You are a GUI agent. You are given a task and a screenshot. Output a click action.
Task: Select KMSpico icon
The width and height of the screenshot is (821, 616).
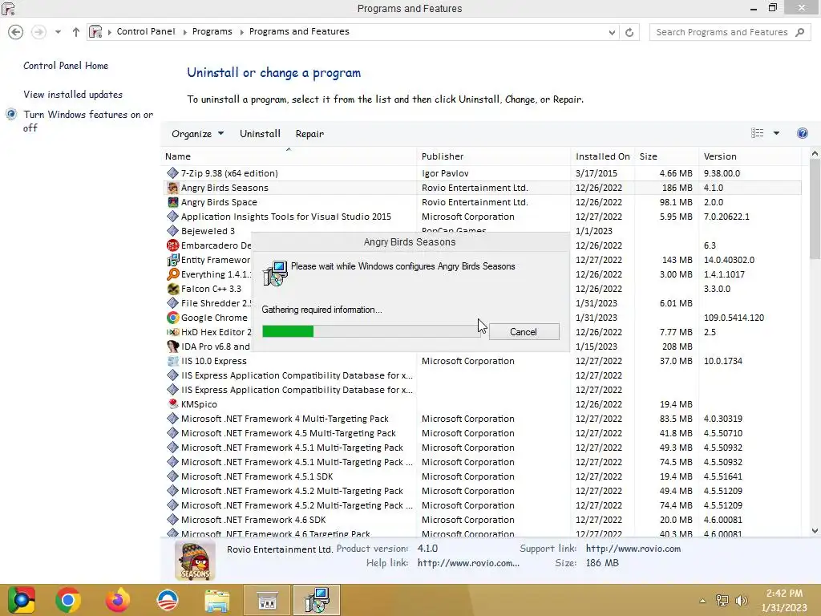click(173, 404)
